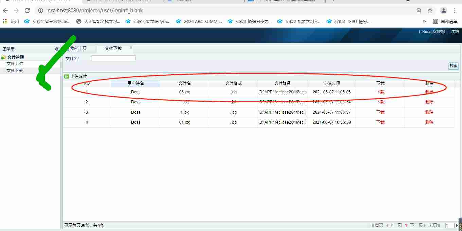Focus the 文件名 search input field
The image size is (462, 231).
click(113, 58)
